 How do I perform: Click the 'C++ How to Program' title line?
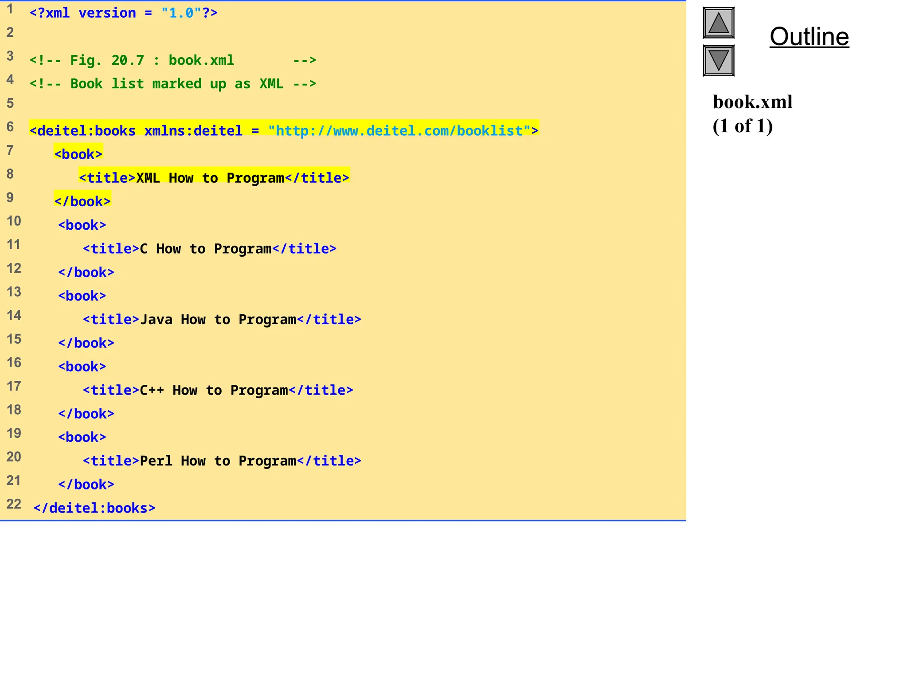[x=218, y=390]
